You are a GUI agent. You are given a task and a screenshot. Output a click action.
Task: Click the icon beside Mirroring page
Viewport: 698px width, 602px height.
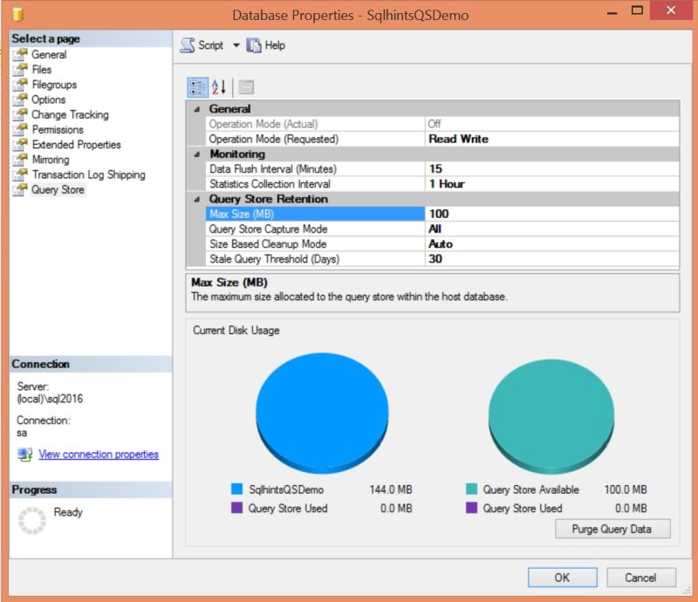(20, 160)
